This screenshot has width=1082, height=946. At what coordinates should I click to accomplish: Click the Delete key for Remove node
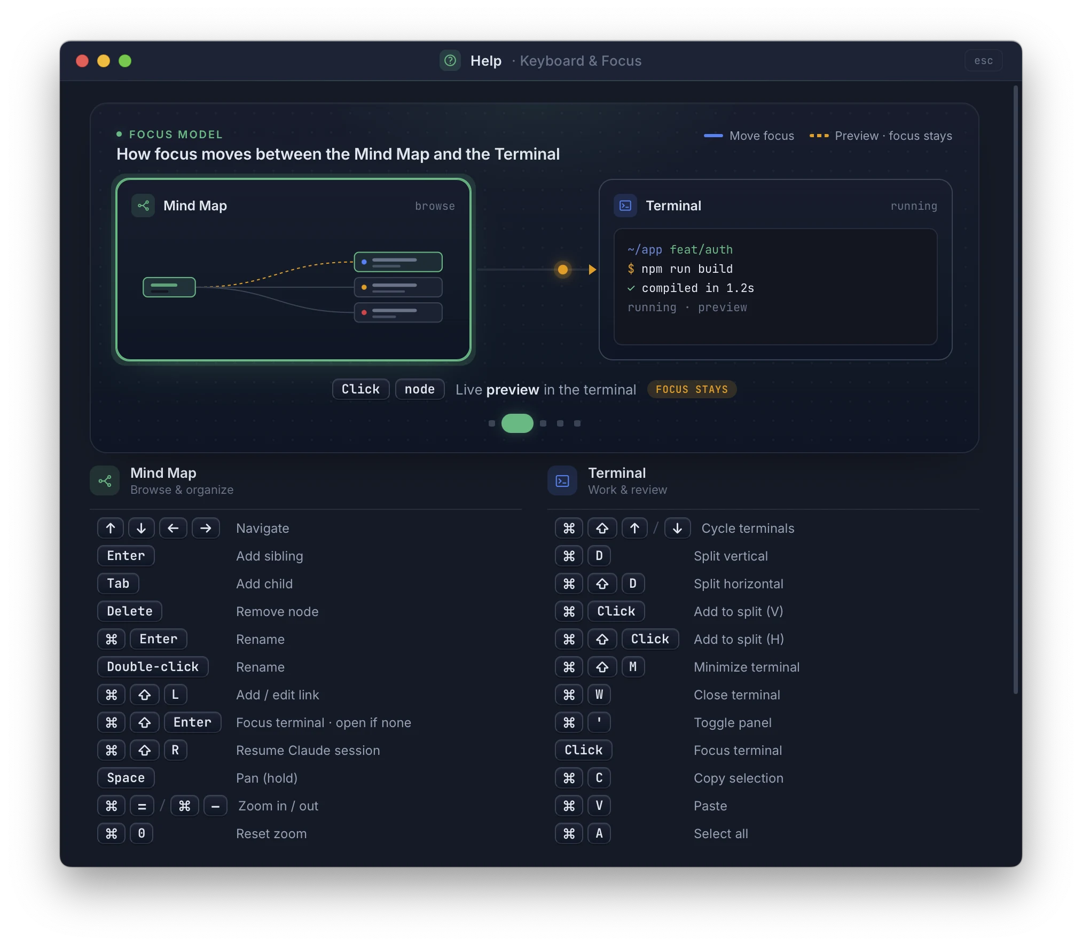(130, 611)
